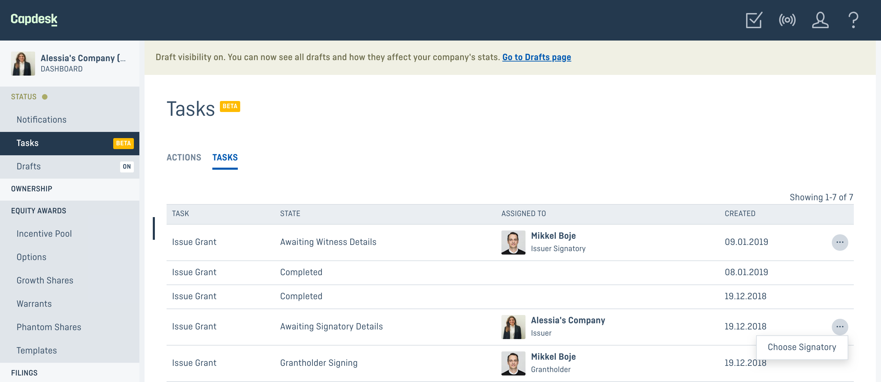Open the tasks checkmark icon in header
This screenshot has width=881, height=382.
click(754, 20)
